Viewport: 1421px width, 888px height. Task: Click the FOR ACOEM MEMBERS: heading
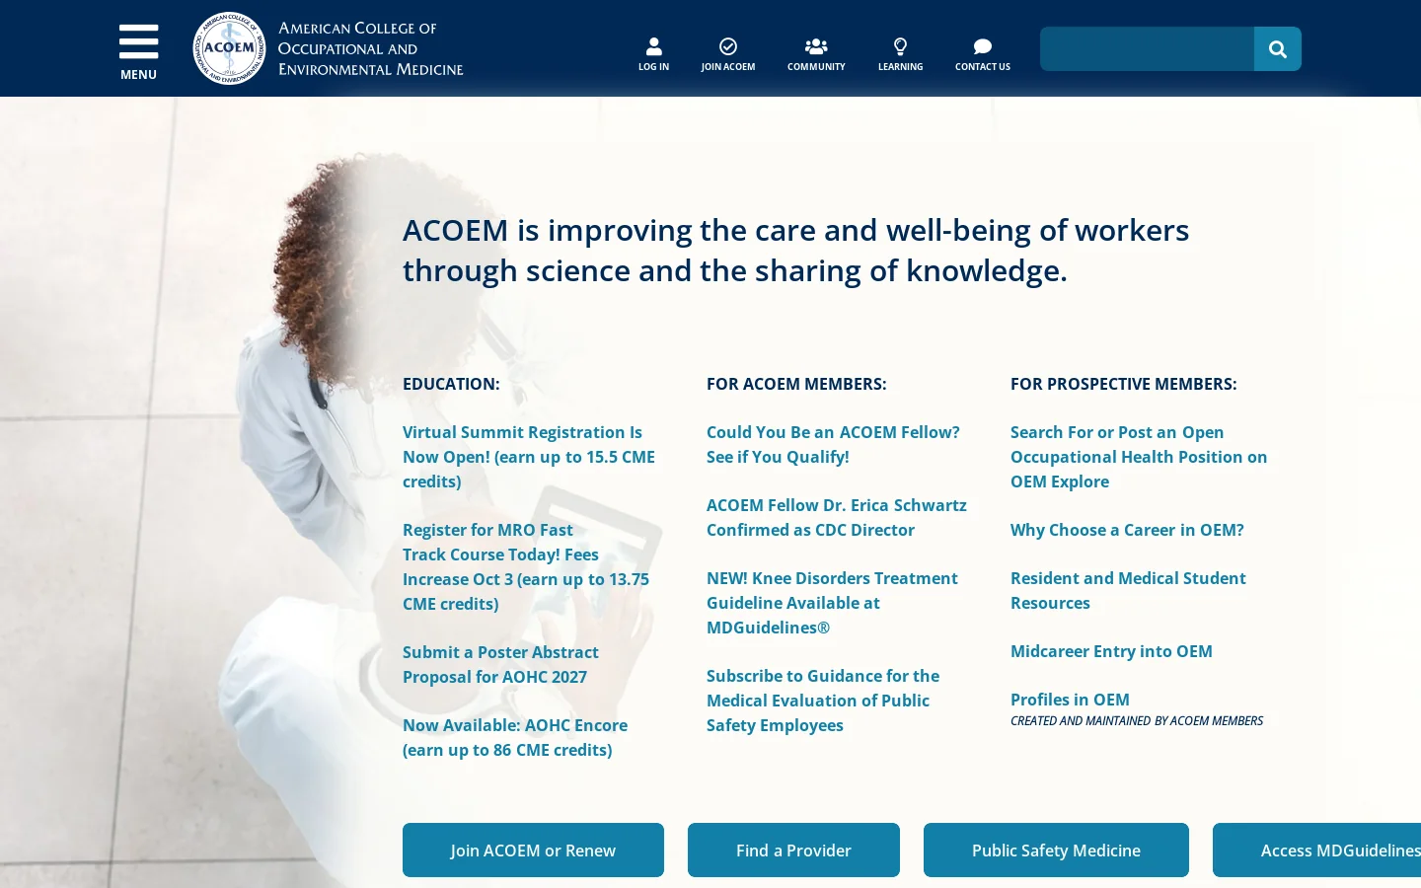coord(796,384)
